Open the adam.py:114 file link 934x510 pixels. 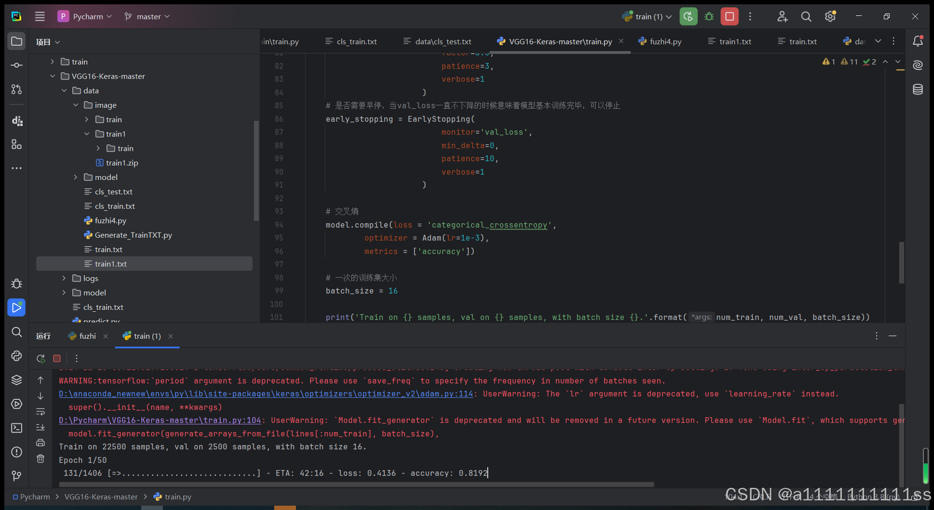click(266, 394)
